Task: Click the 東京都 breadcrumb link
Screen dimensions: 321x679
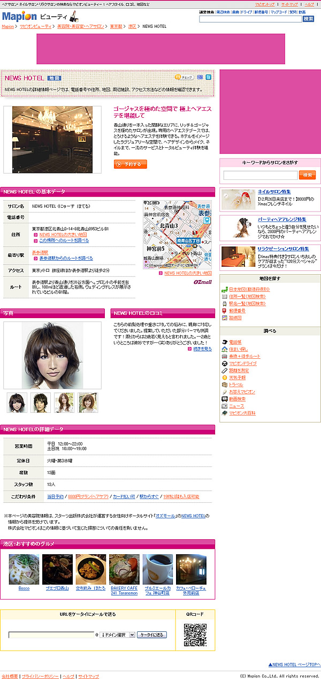Action: (116, 26)
